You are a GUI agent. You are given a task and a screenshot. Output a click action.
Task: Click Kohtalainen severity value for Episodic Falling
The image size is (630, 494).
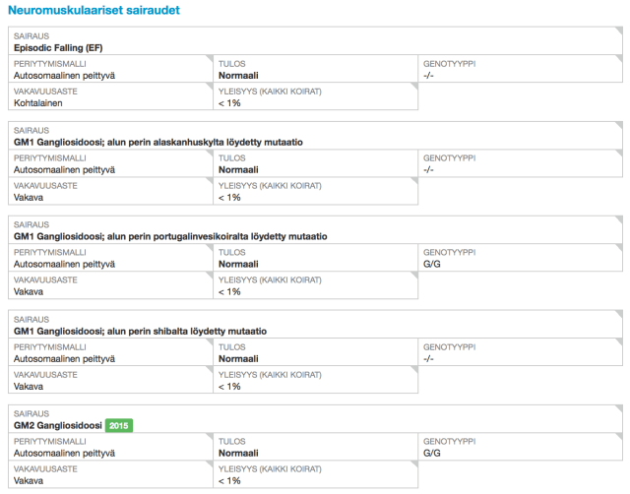41,102
